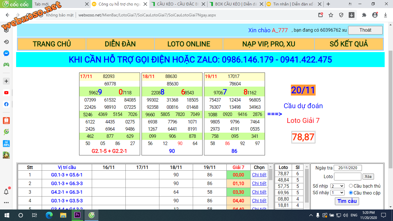The width and height of the screenshot is (393, 221).
Task: Expand the Số nháy dropdown
Action: pos(337,193)
